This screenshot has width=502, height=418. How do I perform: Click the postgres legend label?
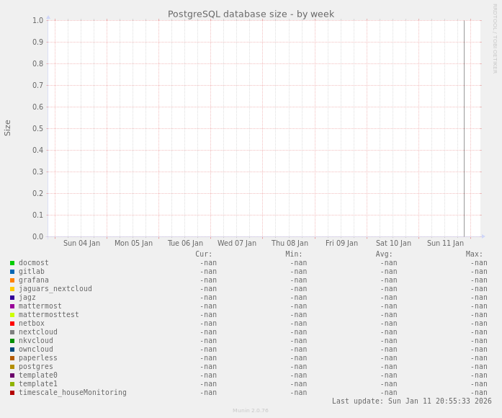pyautogui.click(x=36, y=367)
